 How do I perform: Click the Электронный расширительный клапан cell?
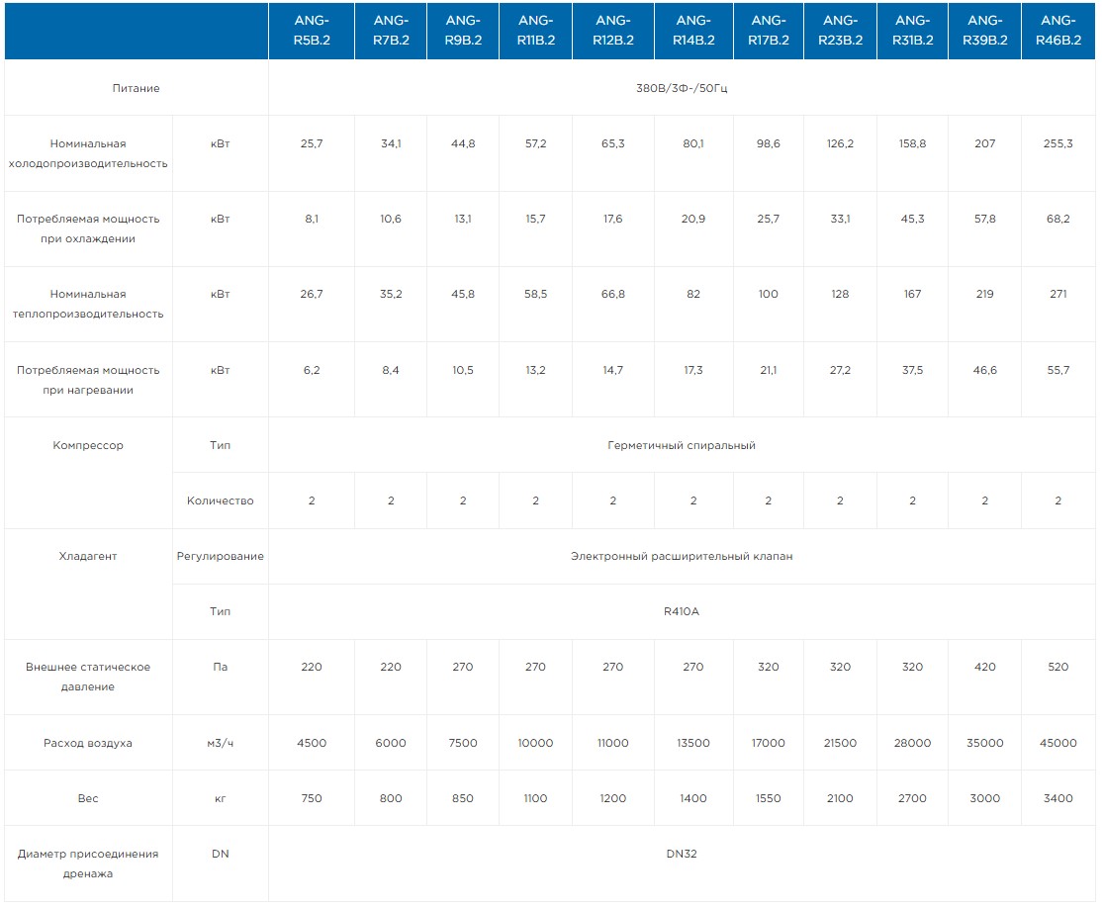coord(682,556)
